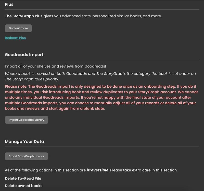Click the Goodreads Import heading

pyautogui.click(x=24, y=54)
